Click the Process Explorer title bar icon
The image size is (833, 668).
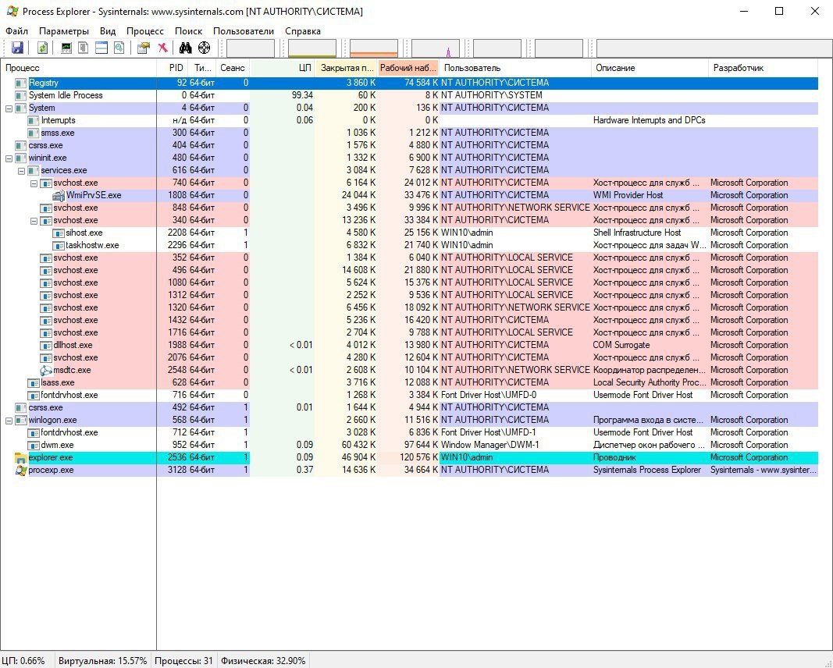click(x=12, y=11)
